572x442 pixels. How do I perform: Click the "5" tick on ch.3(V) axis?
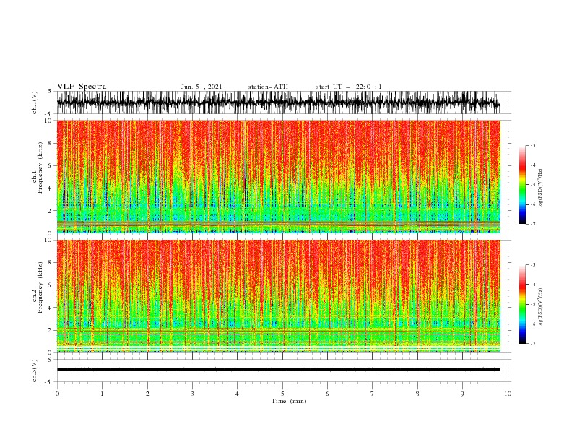[50, 359]
